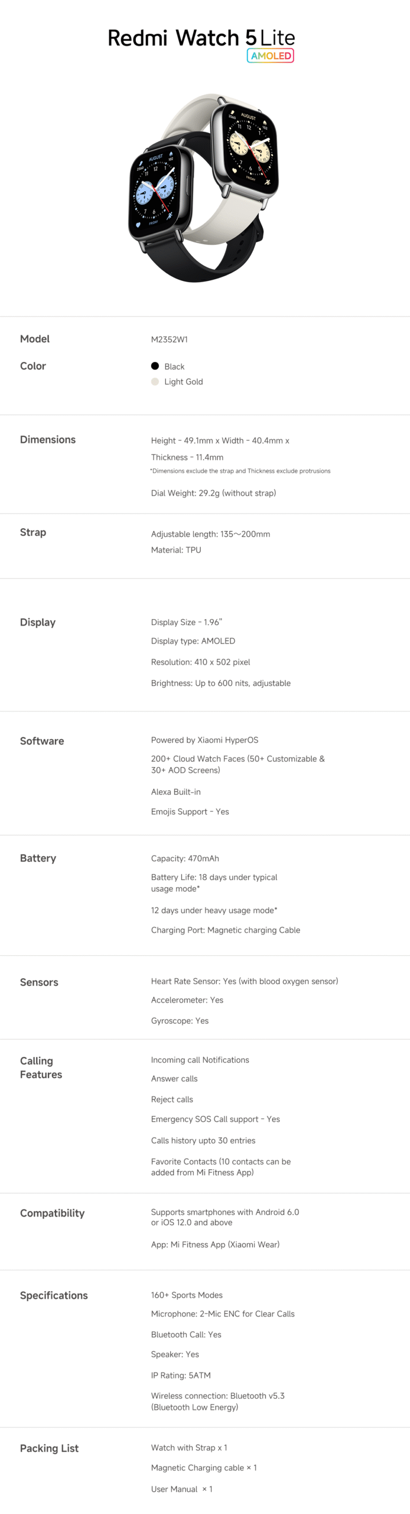Screen dimensions: 410x1514
Task: Click the Strap section heading
Action: (33, 532)
